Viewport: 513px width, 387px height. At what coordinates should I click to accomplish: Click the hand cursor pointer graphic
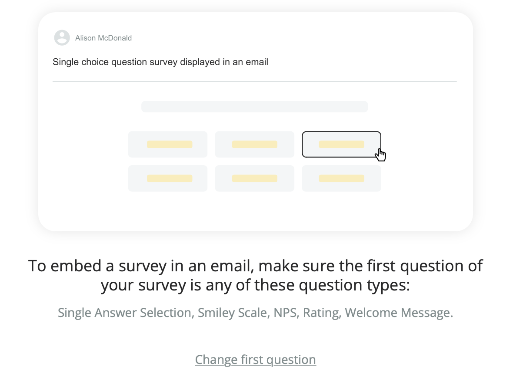(x=381, y=154)
